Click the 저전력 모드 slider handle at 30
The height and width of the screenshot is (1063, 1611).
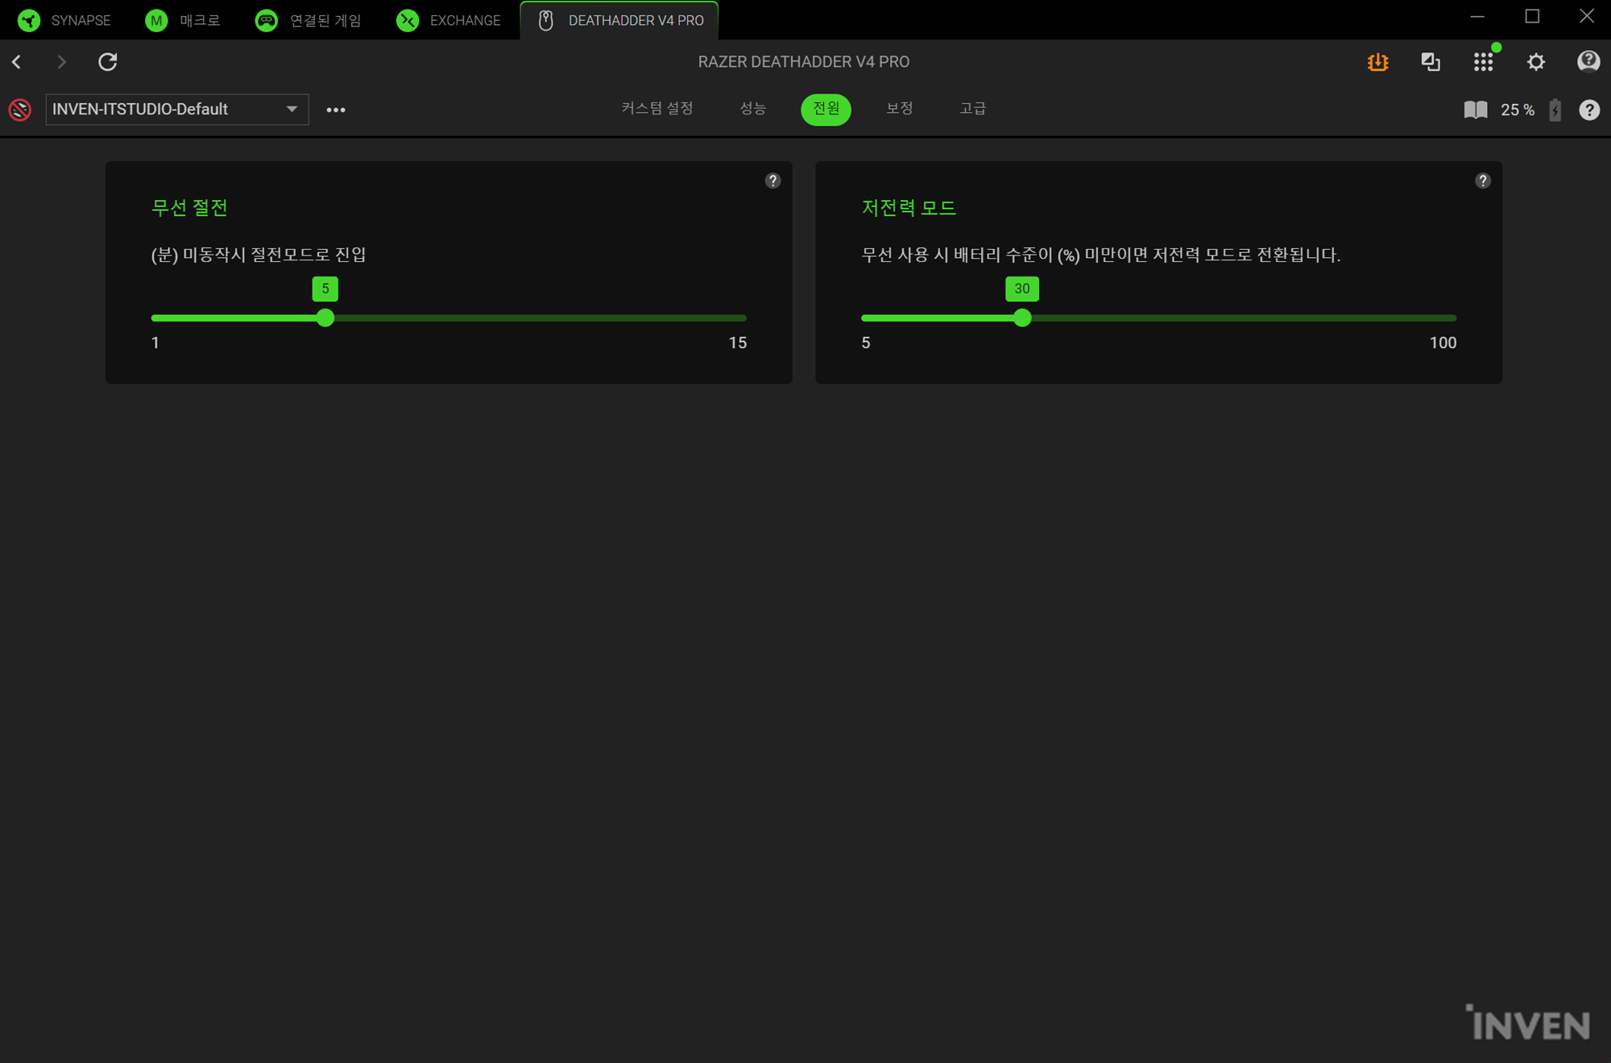(1022, 318)
